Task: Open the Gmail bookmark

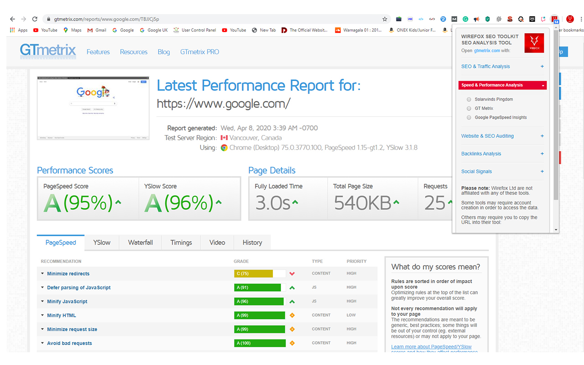Action: click(97, 30)
